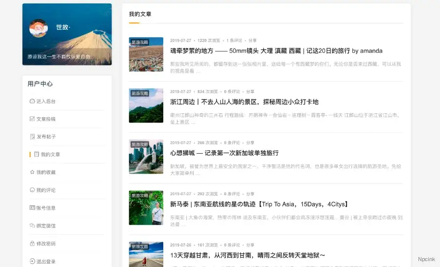
Task: Select 我的收藏 in user center menu
Action: [x=46, y=172]
